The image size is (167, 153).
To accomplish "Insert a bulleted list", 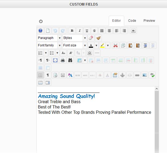I will pyautogui.click(x=52, y=53).
